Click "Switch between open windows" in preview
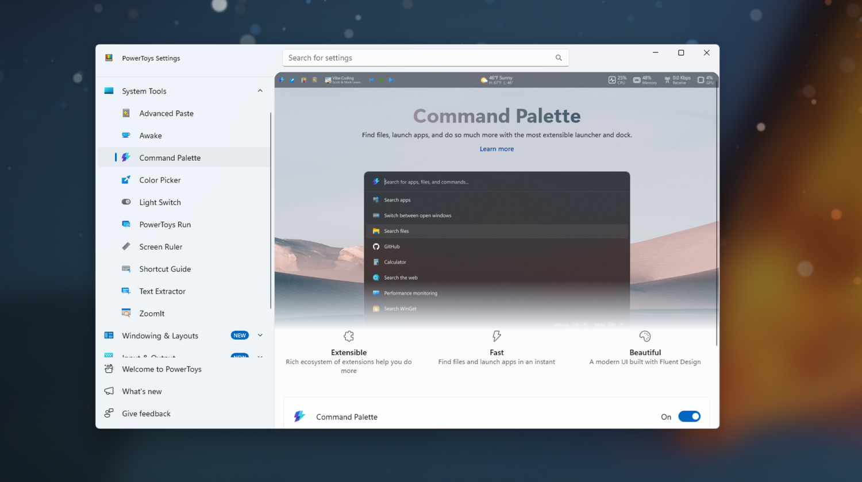The image size is (862, 482). 418,215
